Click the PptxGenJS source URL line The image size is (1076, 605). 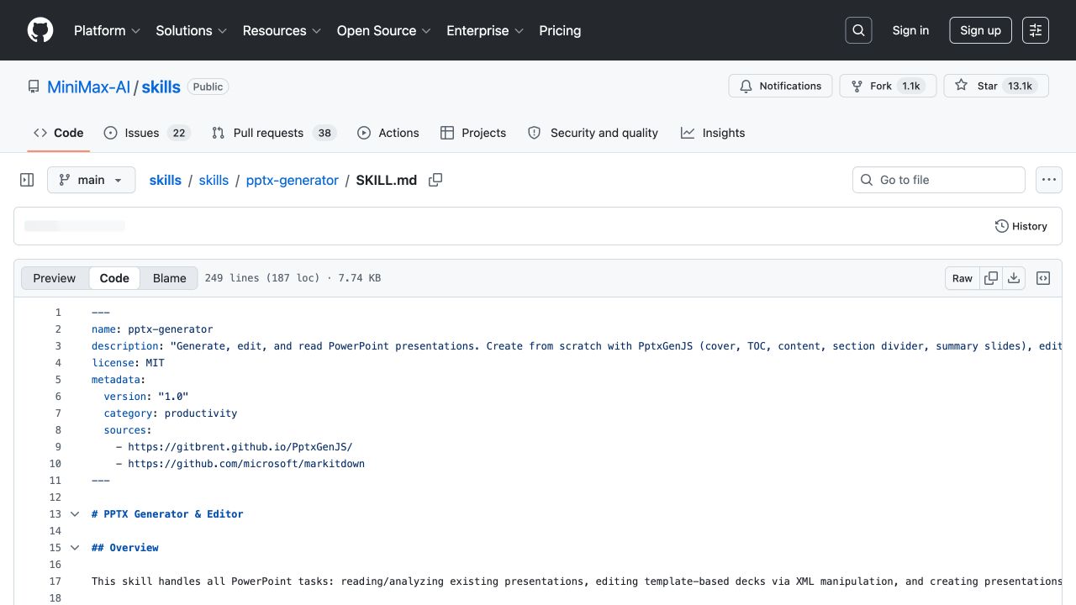tap(234, 447)
